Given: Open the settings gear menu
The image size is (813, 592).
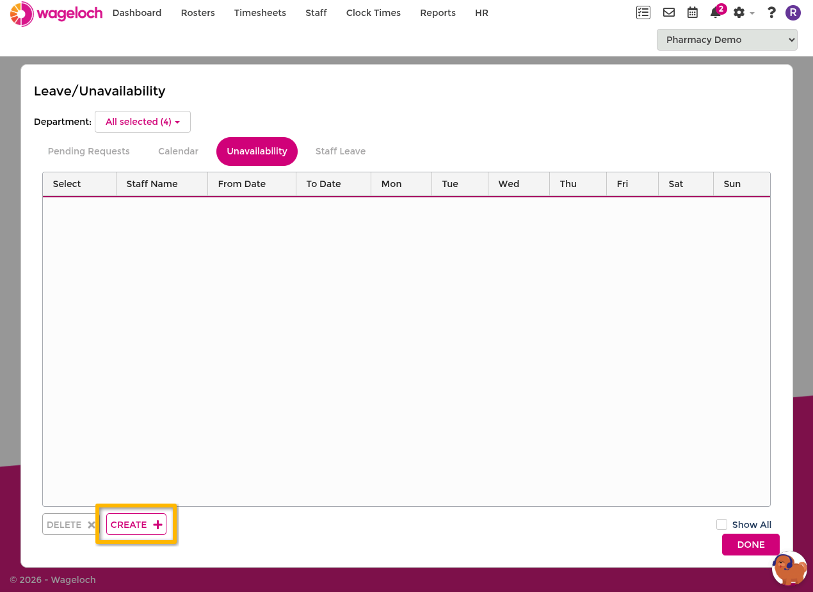Looking at the screenshot, I should pos(743,13).
